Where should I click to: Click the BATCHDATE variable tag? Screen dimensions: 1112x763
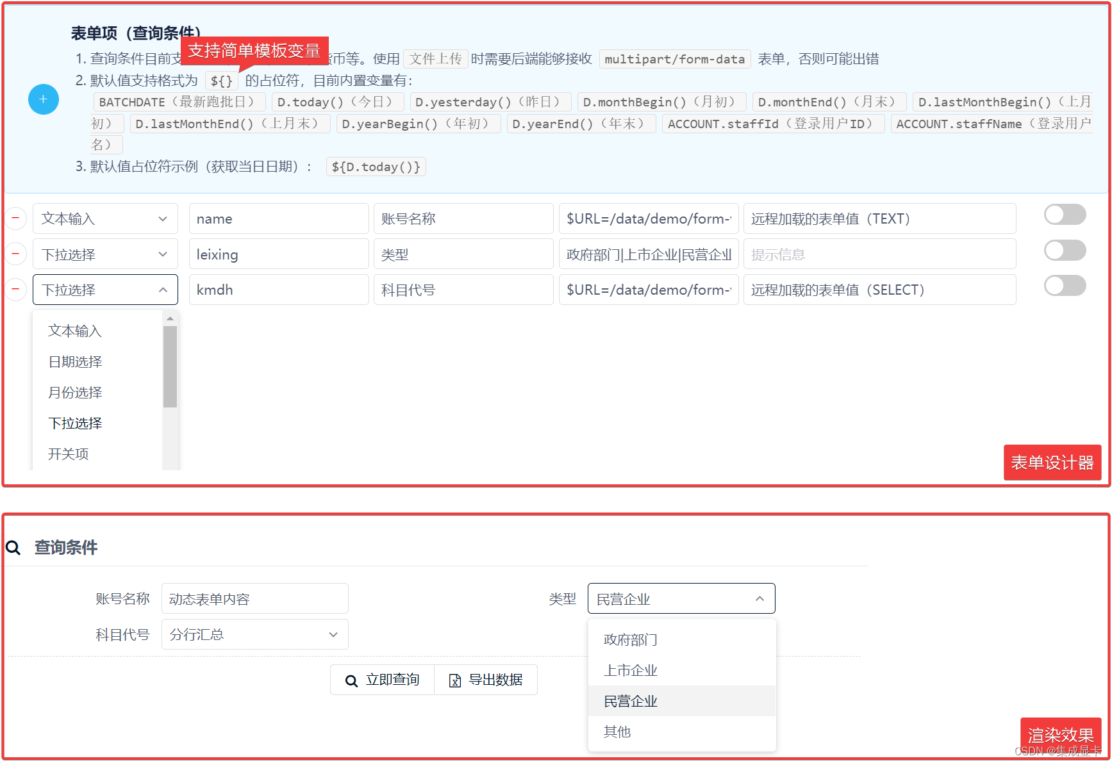[179, 102]
